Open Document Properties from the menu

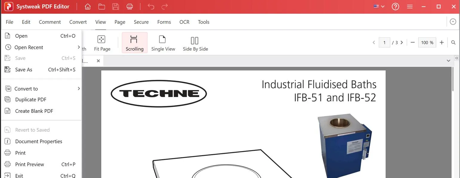click(41, 142)
